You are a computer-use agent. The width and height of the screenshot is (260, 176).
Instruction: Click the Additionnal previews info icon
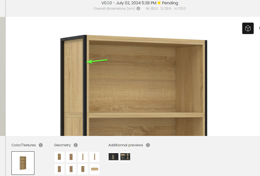(x=148, y=145)
